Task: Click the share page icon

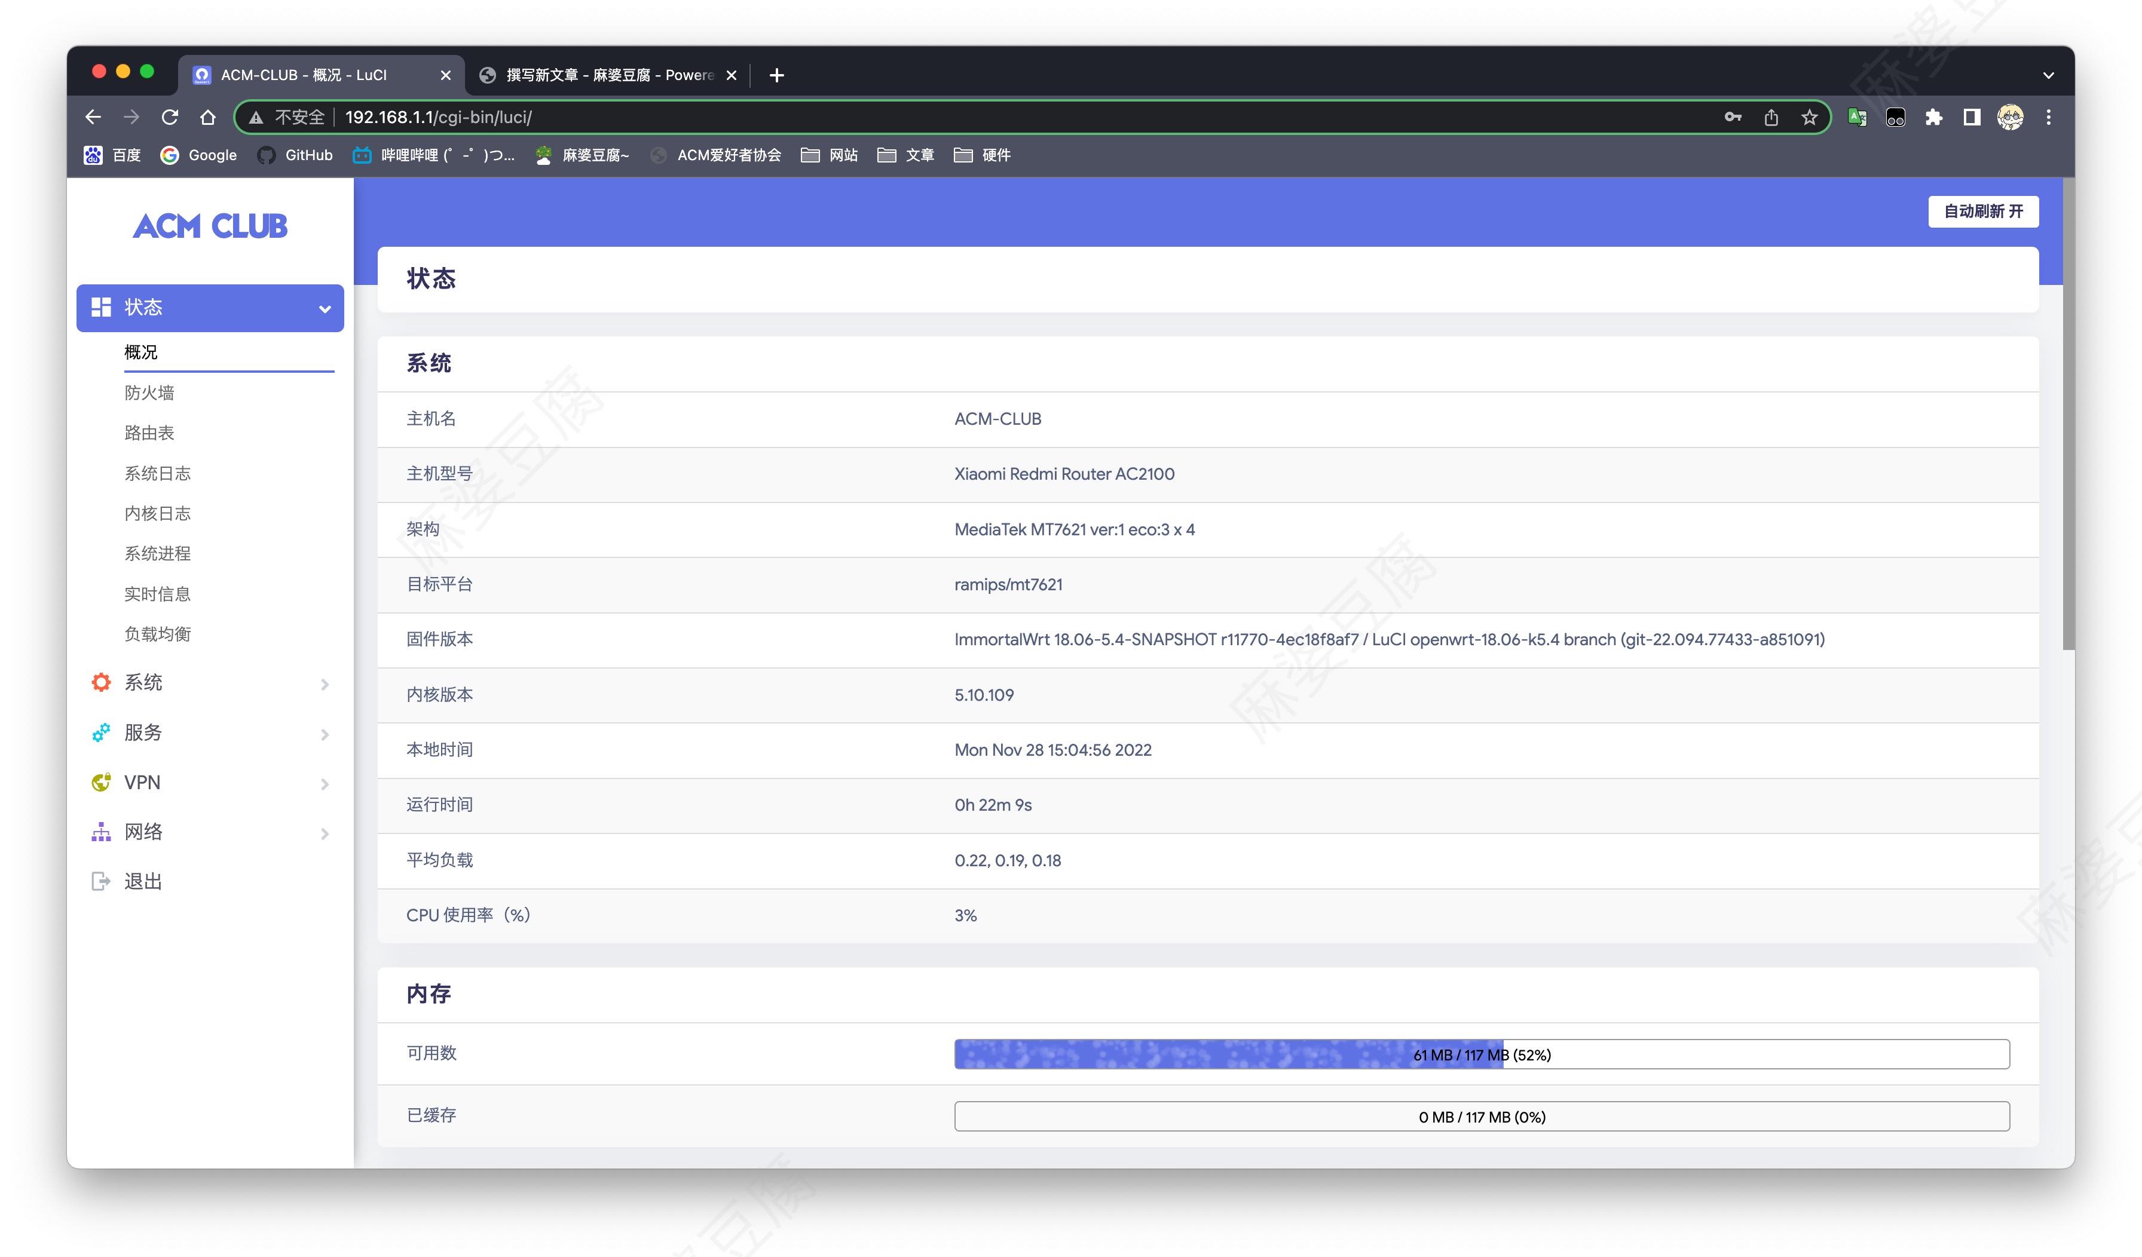Action: click(1771, 117)
